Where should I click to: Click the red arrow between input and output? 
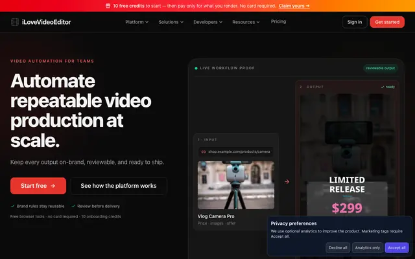[x=287, y=181]
